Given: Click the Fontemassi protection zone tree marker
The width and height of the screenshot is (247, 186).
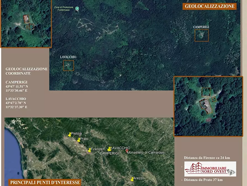Looking at the screenshot, I should [77, 9].
